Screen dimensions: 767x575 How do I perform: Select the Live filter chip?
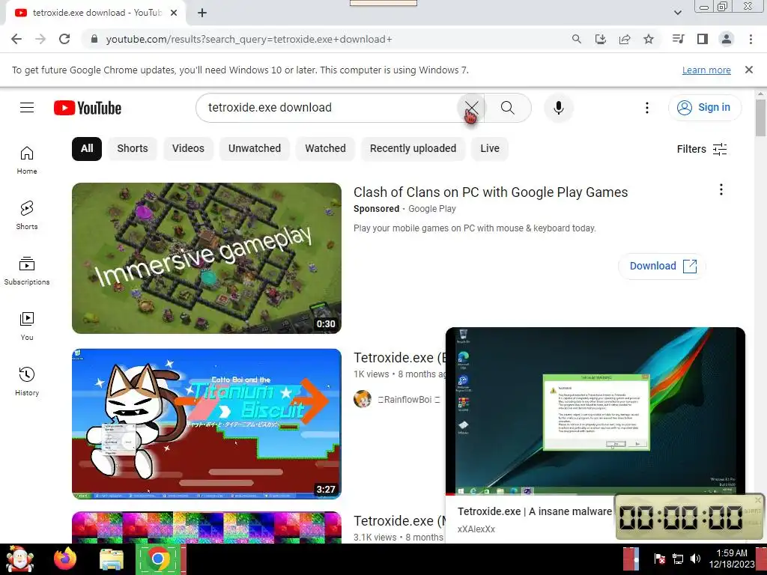490,149
